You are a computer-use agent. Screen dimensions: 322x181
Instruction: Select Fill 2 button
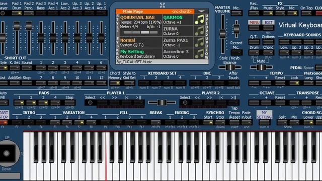[x=117, y=122]
